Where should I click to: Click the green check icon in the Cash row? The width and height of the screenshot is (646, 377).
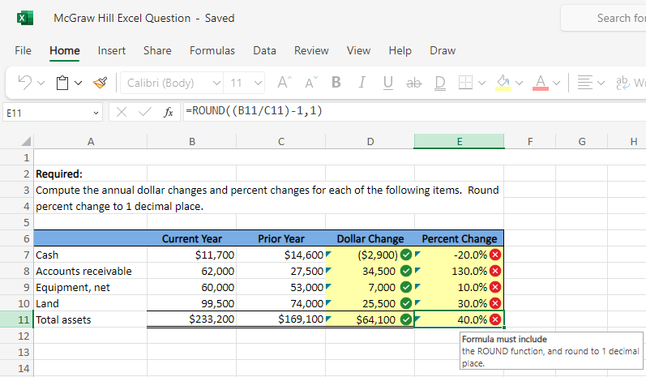[x=406, y=255]
